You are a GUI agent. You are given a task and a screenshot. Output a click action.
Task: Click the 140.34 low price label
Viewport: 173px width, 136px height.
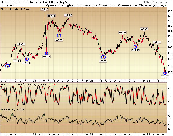click(136, 50)
